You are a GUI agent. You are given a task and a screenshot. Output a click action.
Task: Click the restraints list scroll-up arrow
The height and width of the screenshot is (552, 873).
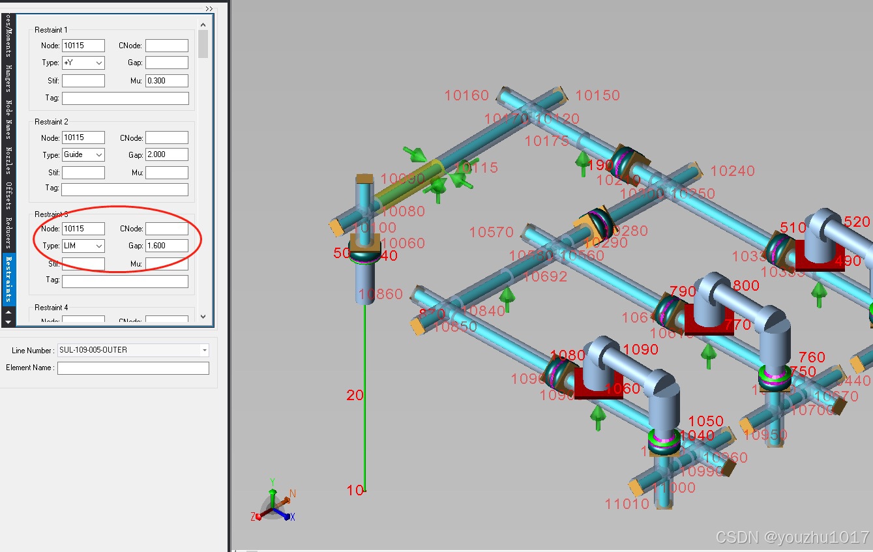click(203, 25)
